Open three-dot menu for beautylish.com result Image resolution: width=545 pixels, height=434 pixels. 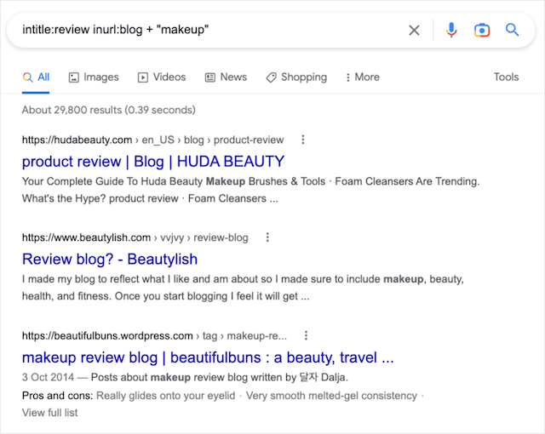pyautogui.click(x=267, y=237)
